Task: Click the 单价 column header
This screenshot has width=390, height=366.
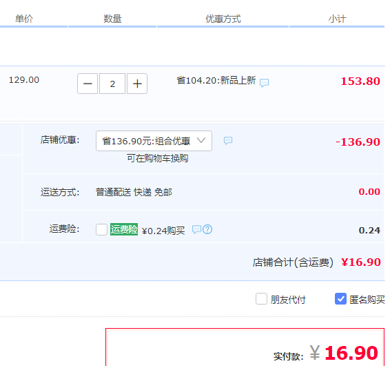Action: [24, 19]
